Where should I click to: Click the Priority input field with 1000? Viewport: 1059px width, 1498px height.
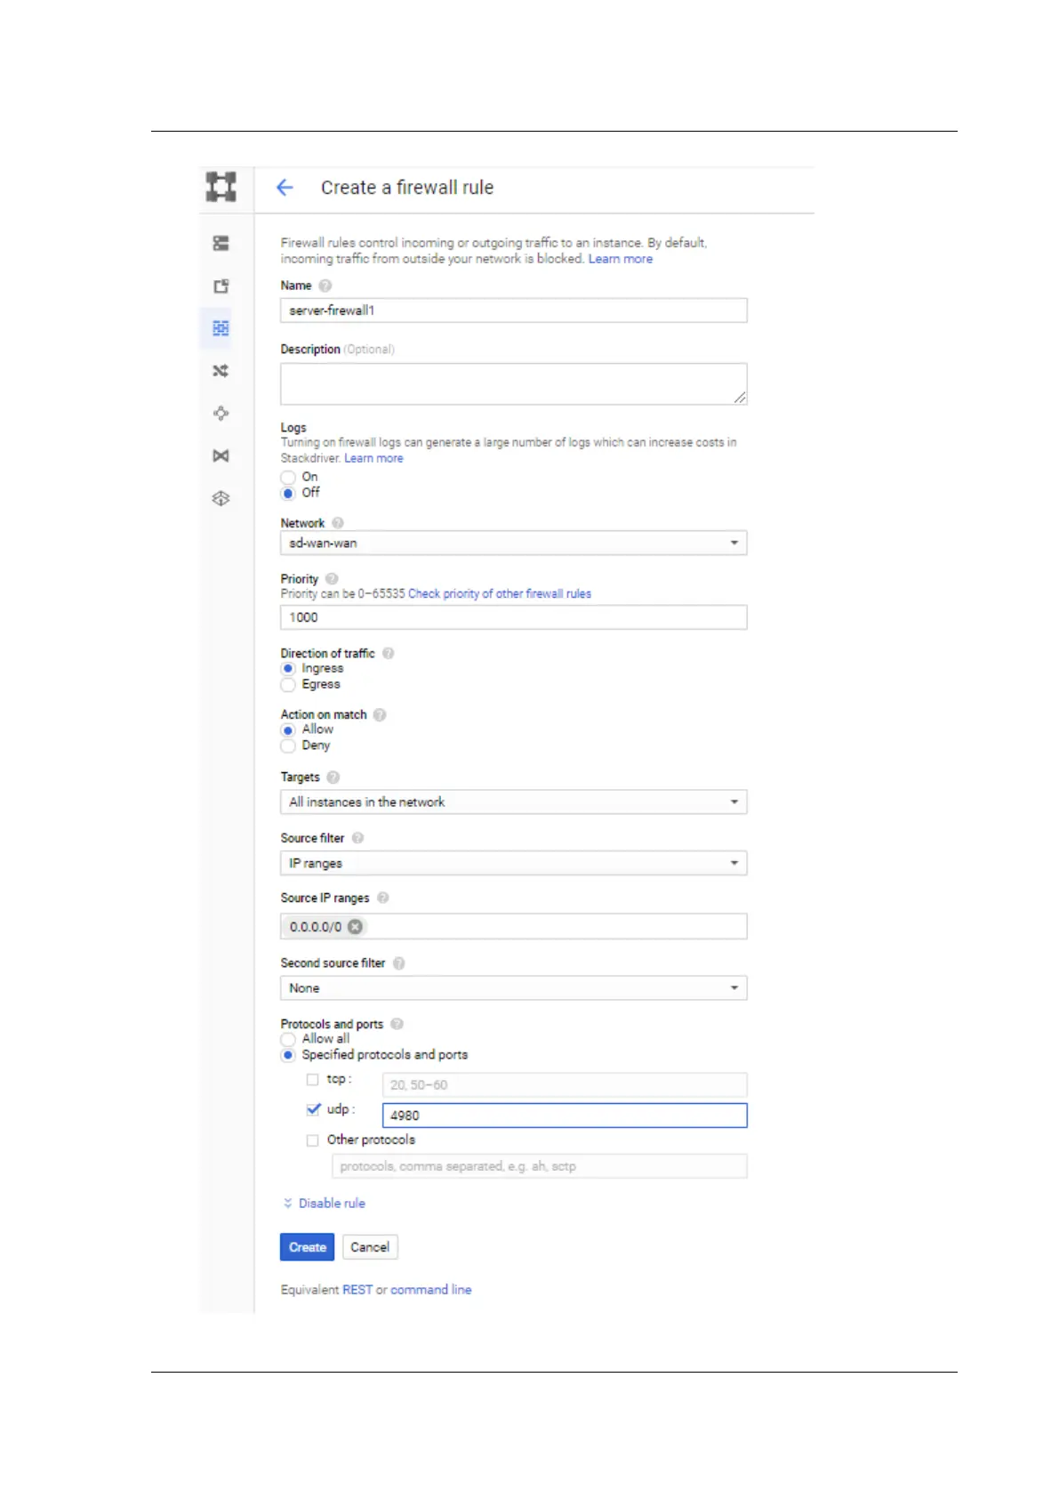pos(513,617)
